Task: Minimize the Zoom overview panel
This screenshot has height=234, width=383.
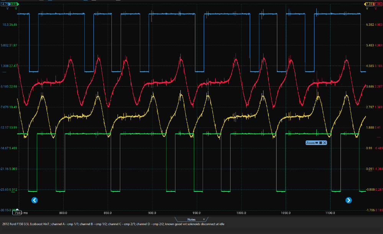Action: (316, 143)
